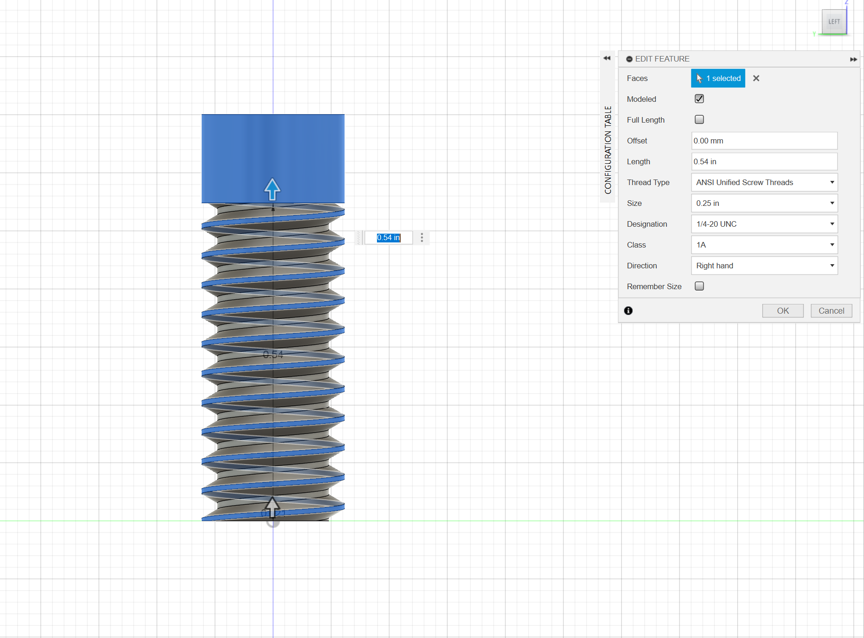Click the lower arrow manipulator at the thread base

coord(272,507)
